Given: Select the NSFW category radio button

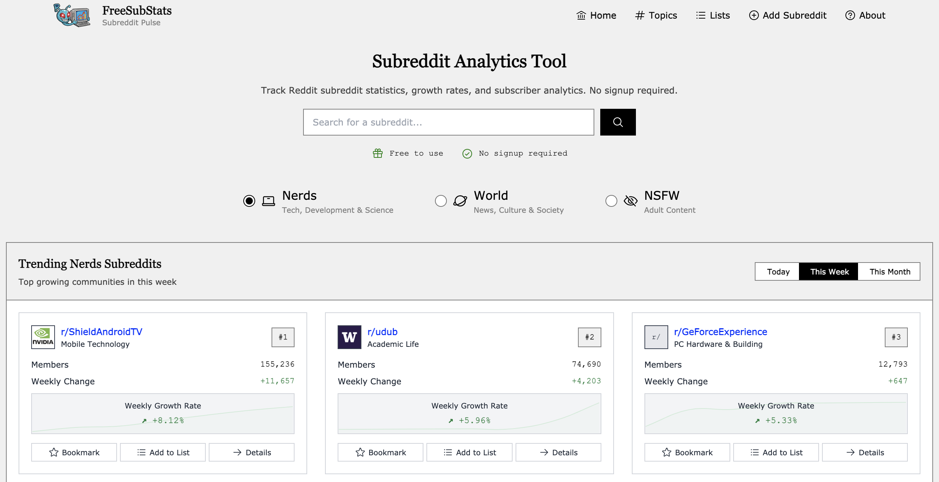Looking at the screenshot, I should tap(611, 201).
